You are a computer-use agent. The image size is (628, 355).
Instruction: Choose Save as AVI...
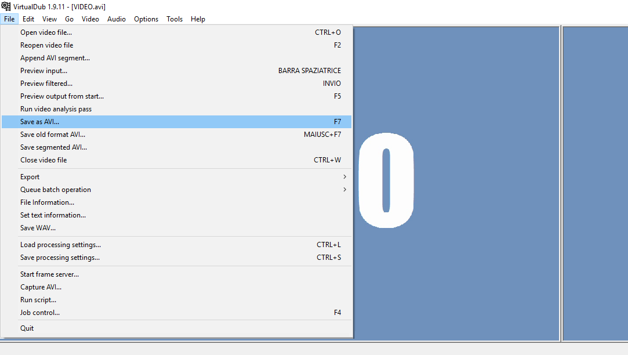(177, 122)
